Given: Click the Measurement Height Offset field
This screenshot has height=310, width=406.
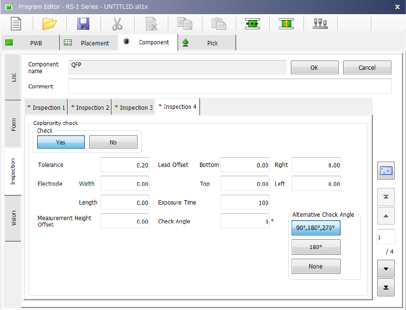Looking at the screenshot, I should click(125, 221).
